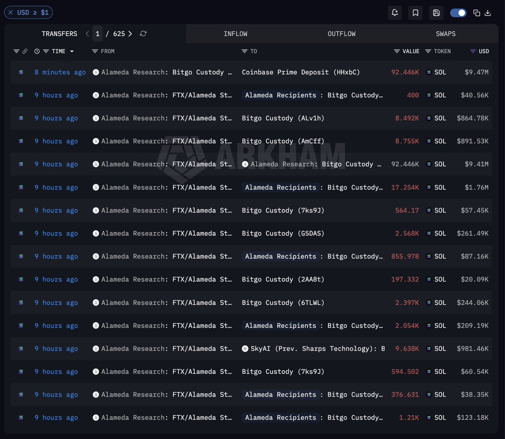
Task: Click the $261.49K USD amount
Action: (x=473, y=233)
